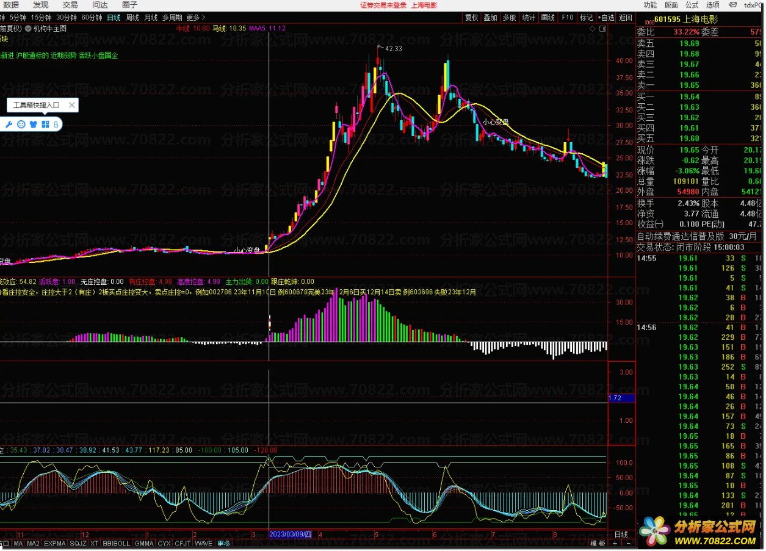Screen dimensions: 766x551
Task: Click the 42.33 high price label
Action: (x=394, y=49)
